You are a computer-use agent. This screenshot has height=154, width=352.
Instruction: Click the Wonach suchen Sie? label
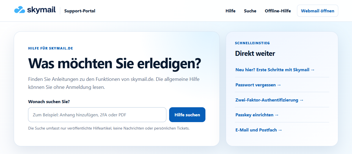49,102
